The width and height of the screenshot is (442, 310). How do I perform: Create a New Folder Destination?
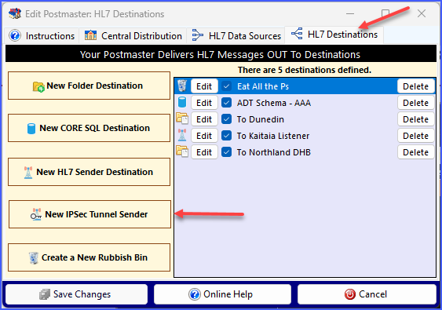tap(89, 86)
